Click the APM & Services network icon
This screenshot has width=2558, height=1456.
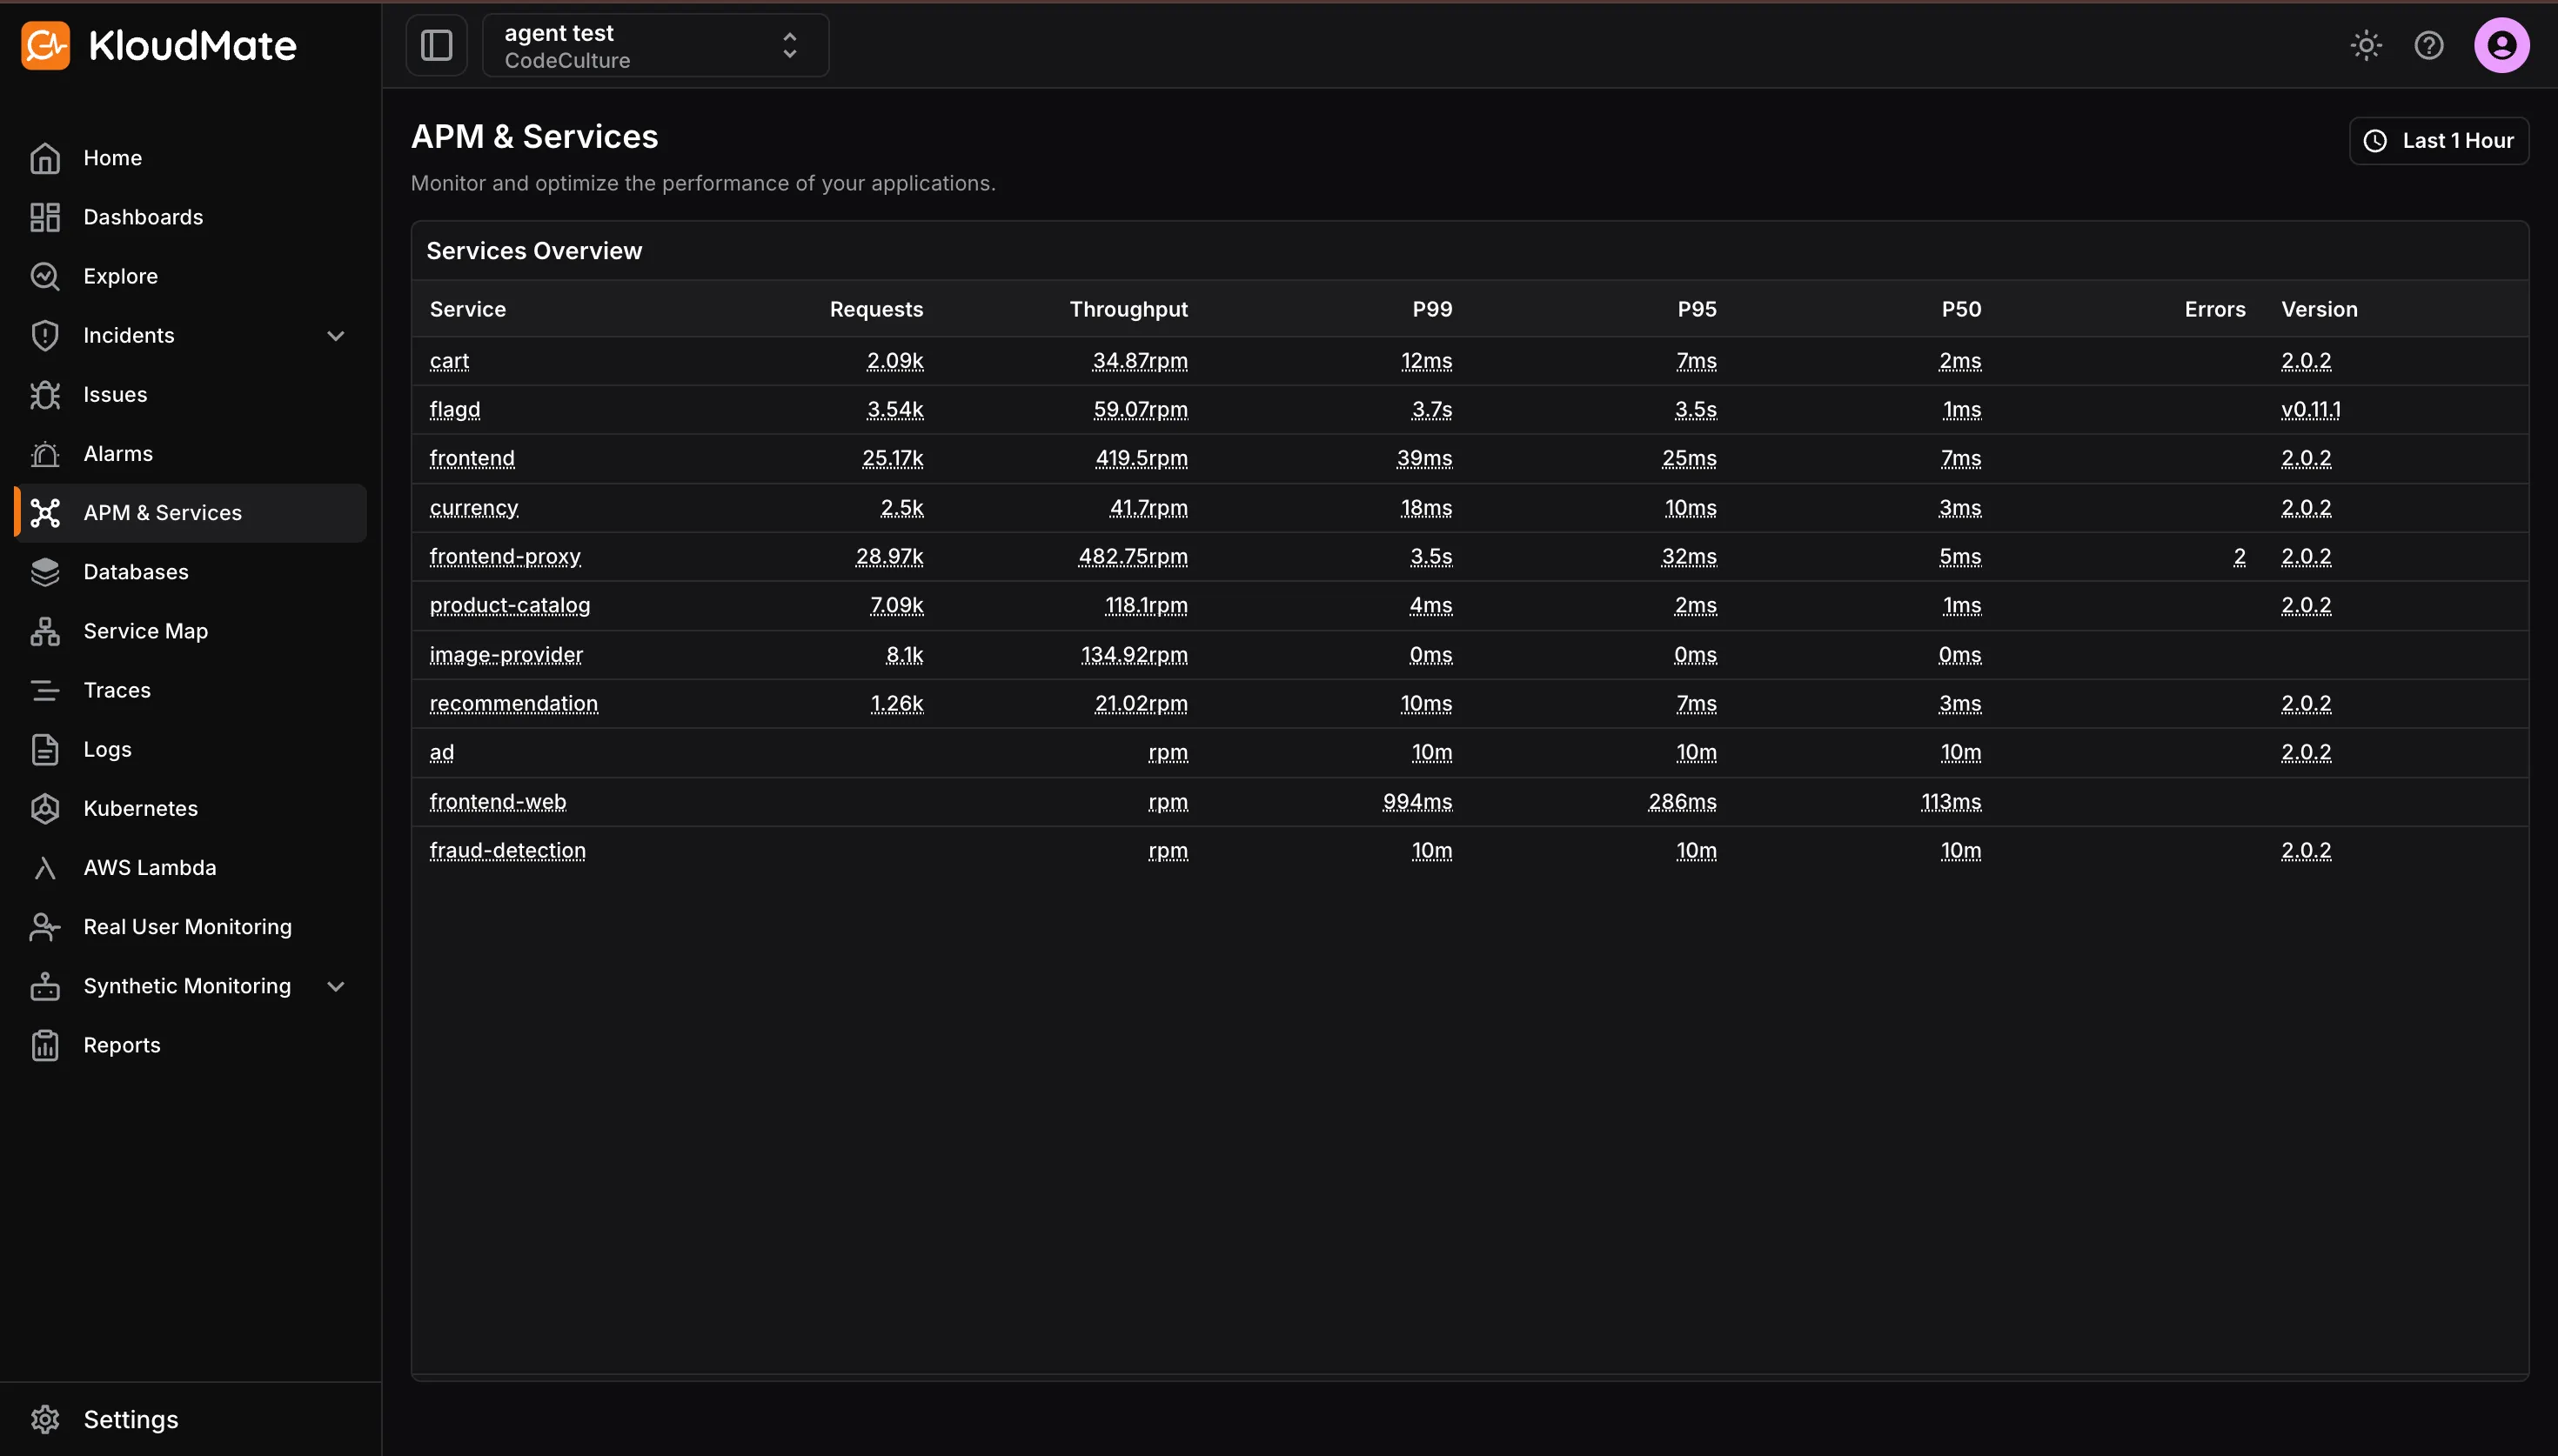point(45,513)
